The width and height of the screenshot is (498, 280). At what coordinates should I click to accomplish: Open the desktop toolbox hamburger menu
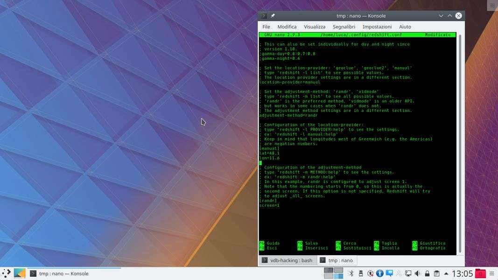click(492, 5)
